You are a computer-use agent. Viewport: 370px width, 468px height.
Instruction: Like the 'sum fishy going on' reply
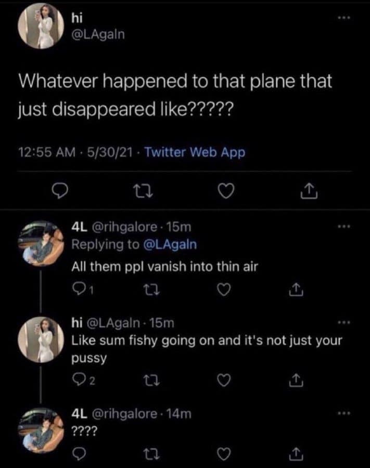[223, 383]
